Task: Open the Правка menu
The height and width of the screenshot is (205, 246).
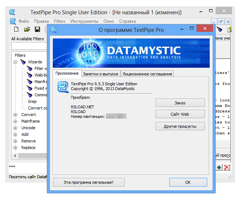Action: 41,21
